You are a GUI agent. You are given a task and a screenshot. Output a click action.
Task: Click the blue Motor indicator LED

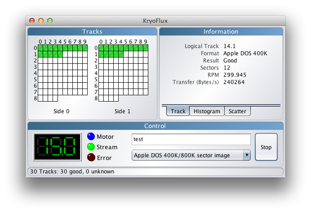(91, 137)
